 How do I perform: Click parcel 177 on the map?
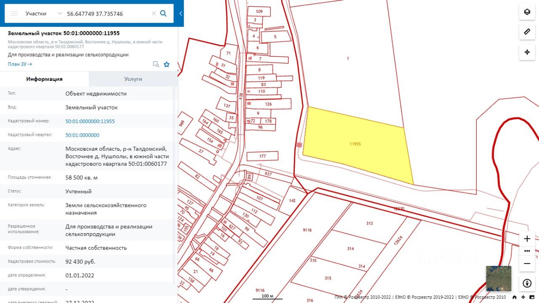point(262,156)
